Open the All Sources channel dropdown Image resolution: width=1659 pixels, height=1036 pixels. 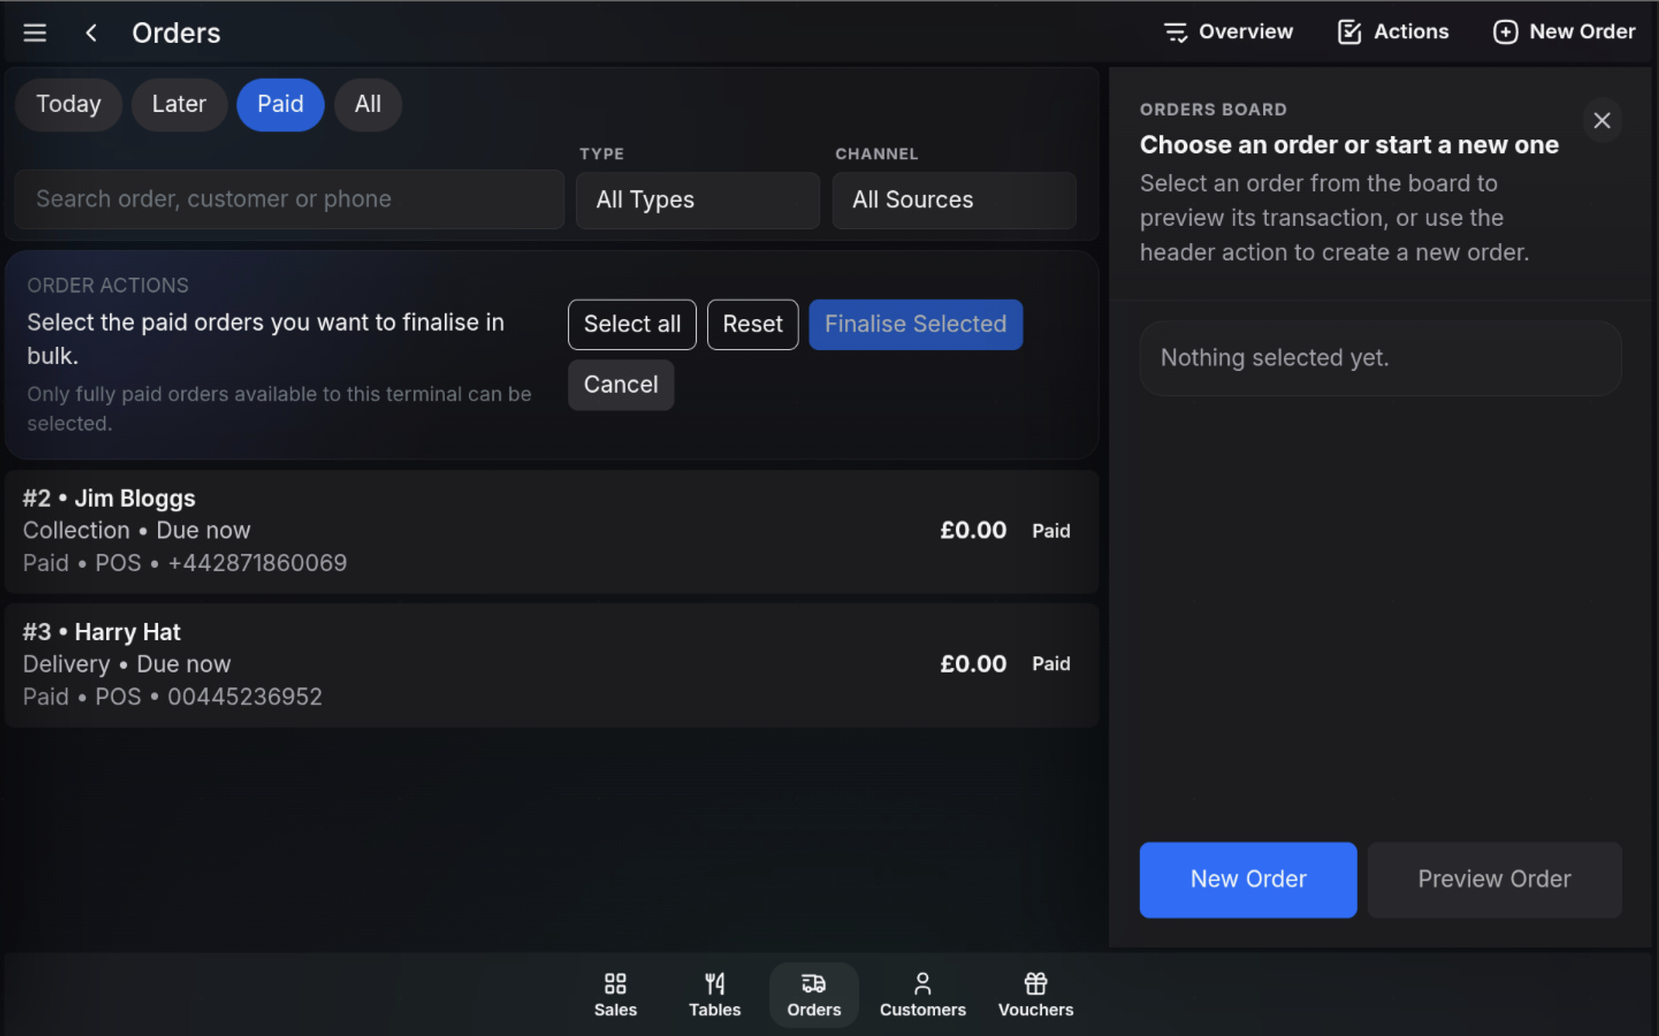click(954, 200)
